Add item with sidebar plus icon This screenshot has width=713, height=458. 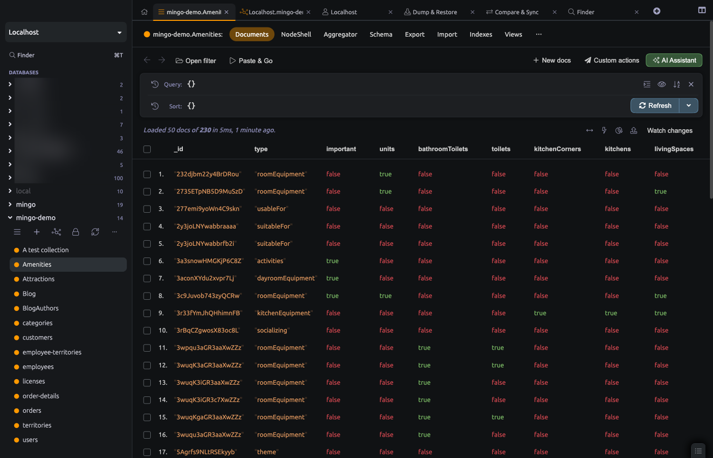(x=37, y=232)
